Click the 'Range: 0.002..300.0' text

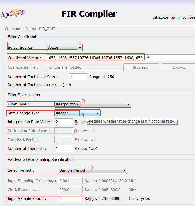point(103,190)
